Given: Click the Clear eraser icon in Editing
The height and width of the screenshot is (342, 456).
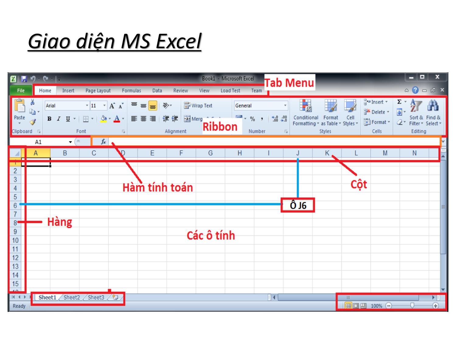Looking at the screenshot, I should pos(399,122).
